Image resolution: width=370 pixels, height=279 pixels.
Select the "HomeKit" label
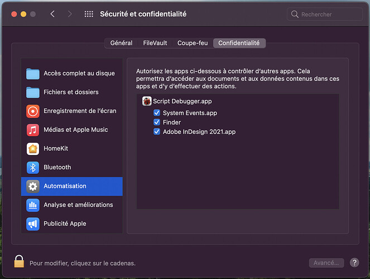[x=56, y=148]
